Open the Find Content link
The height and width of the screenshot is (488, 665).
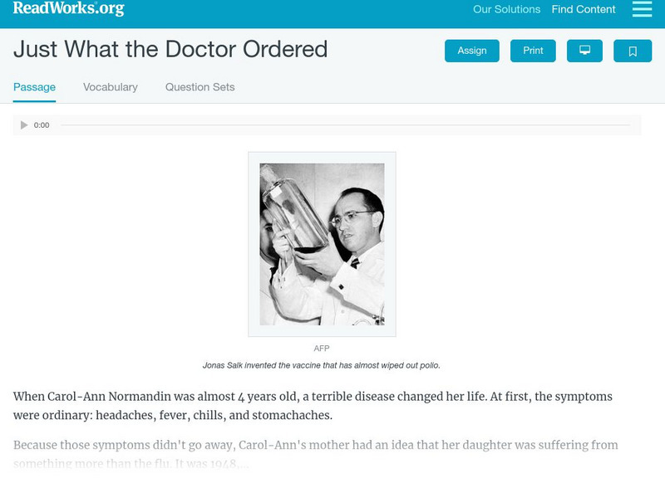click(x=584, y=10)
